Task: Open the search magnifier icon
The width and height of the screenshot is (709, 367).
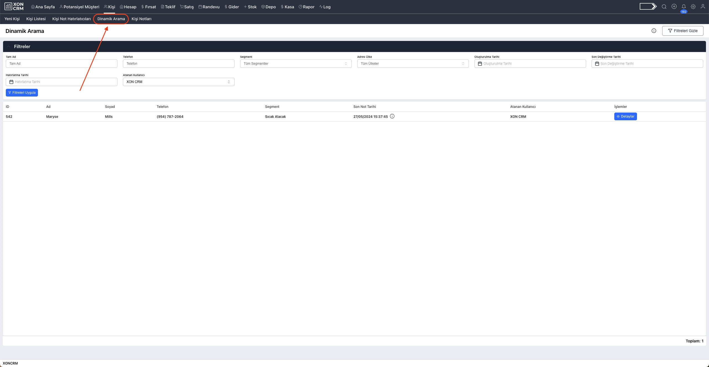Action: click(664, 7)
